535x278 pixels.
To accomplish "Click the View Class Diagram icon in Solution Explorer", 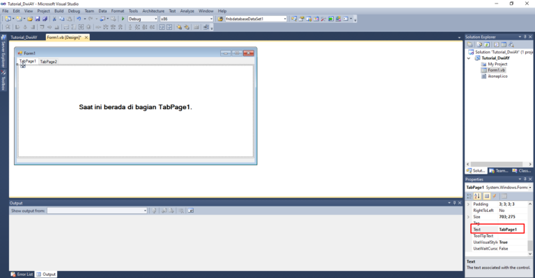I will 511,44.
